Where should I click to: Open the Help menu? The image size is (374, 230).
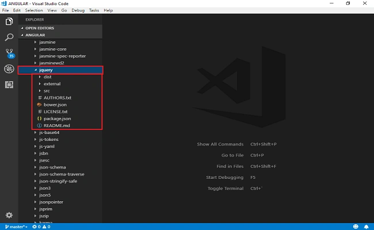pos(108,10)
